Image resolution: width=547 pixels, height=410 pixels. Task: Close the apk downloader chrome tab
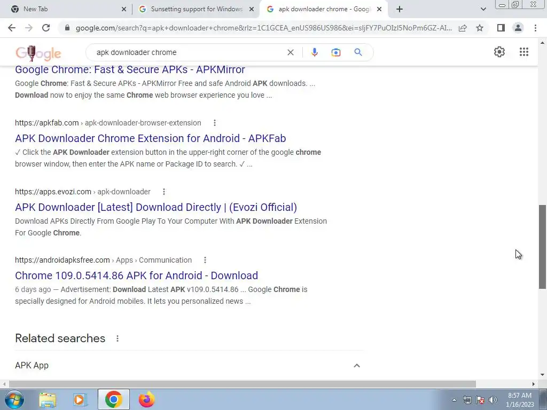point(380,10)
